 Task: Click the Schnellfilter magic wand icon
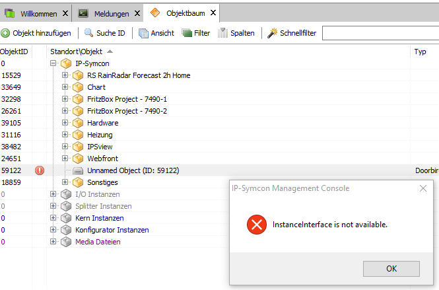[x=272, y=33]
